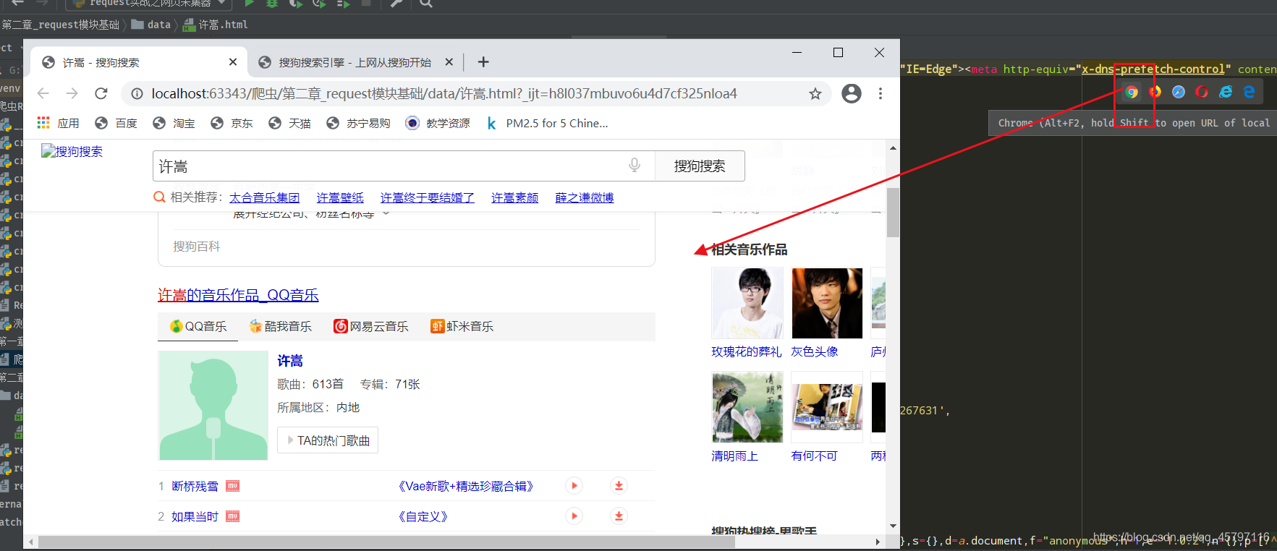Download song 如果当时
The image size is (1277, 551).
click(x=619, y=516)
